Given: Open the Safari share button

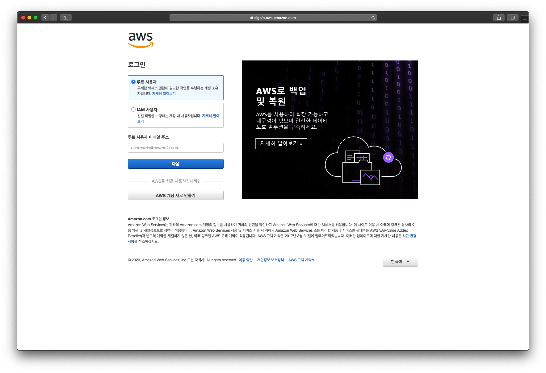Looking at the screenshot, I should point(499,18).
